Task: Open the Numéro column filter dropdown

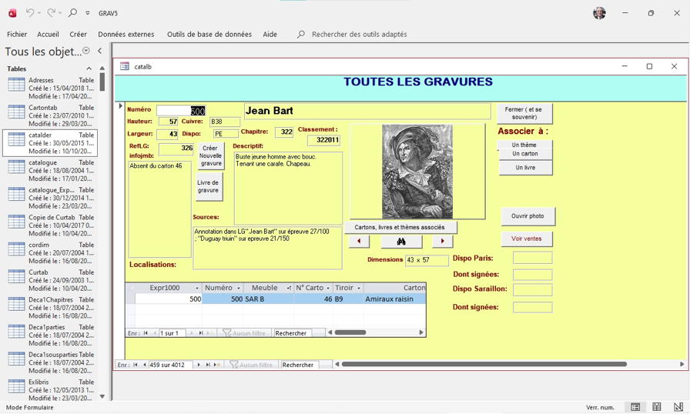Action: 239,288
